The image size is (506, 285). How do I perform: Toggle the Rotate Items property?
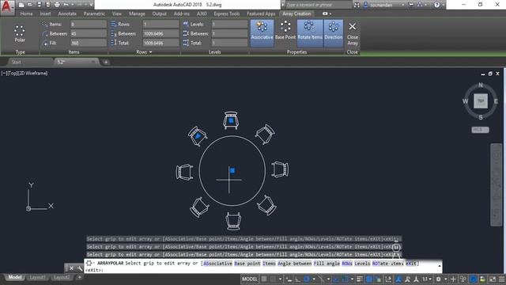pos(310,32)
